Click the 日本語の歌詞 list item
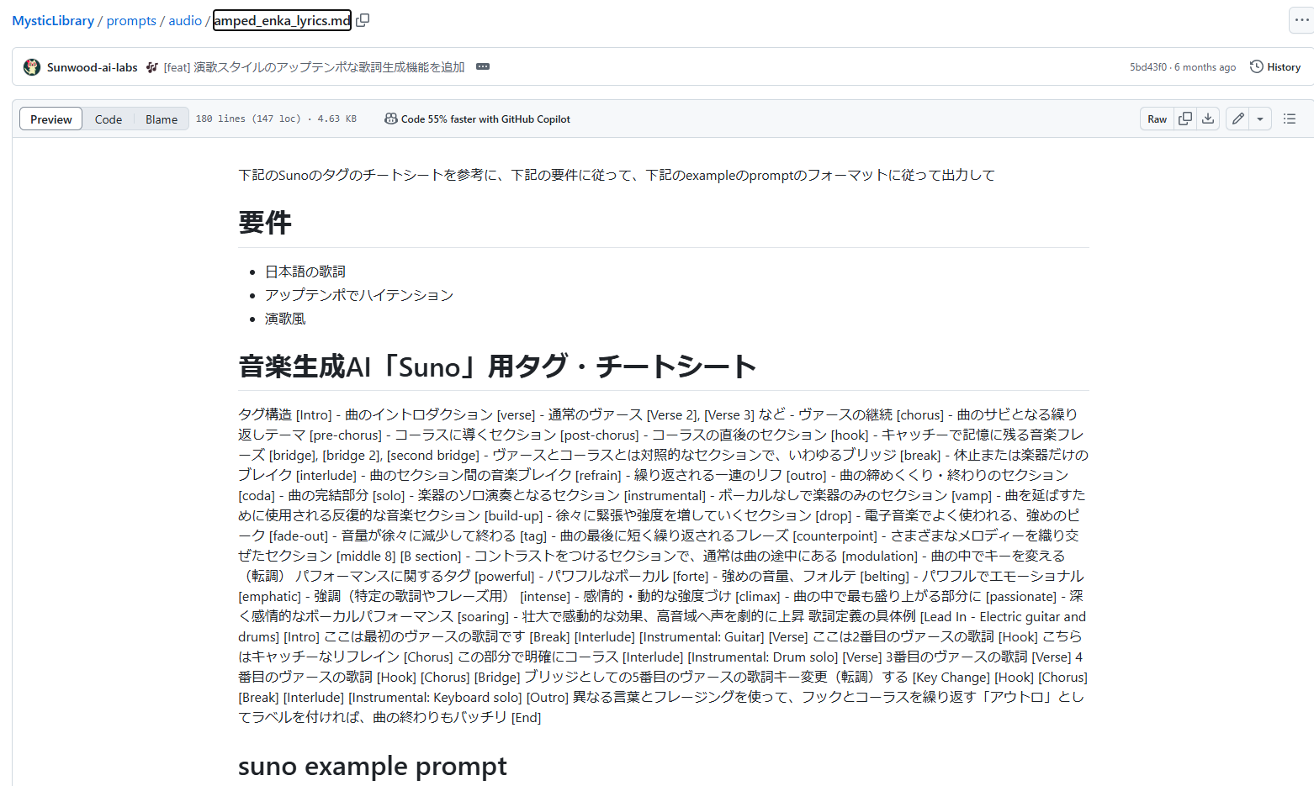This screenshot has width=1314, height=786. (x=305, y=272)
